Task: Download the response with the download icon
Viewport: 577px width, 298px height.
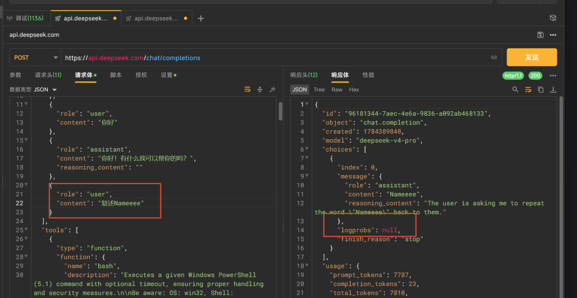Action: (553, 90)
